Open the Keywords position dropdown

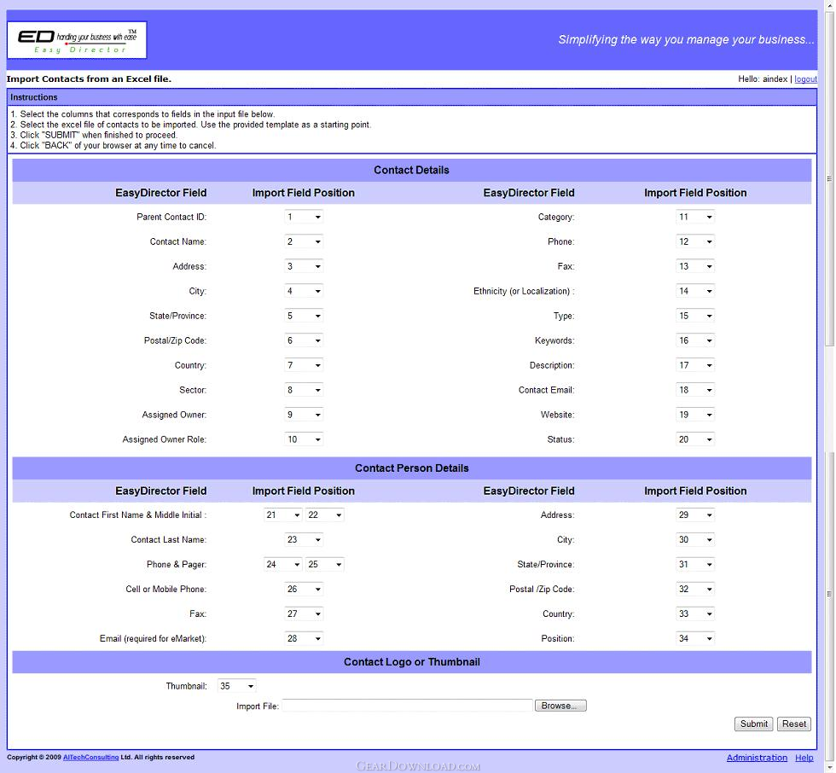[x=694, y=340]
